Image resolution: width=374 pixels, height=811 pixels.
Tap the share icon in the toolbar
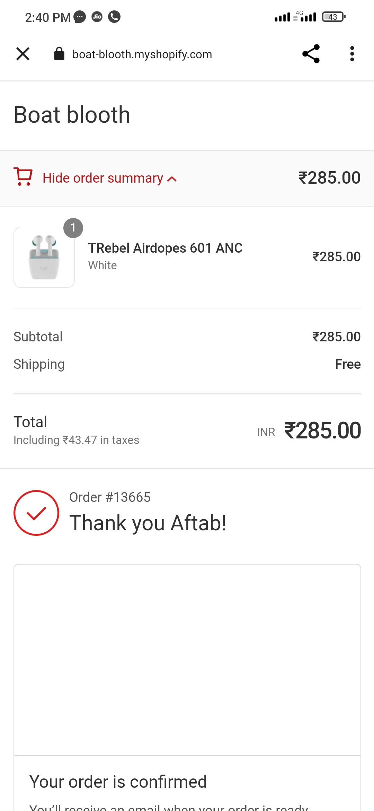tap(311, 54)
